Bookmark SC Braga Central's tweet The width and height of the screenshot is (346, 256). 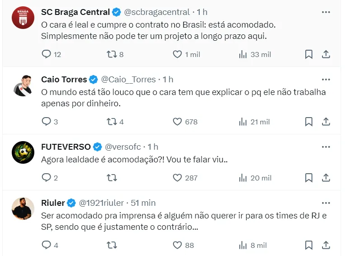pyautogui.click(x=309, y=54)
